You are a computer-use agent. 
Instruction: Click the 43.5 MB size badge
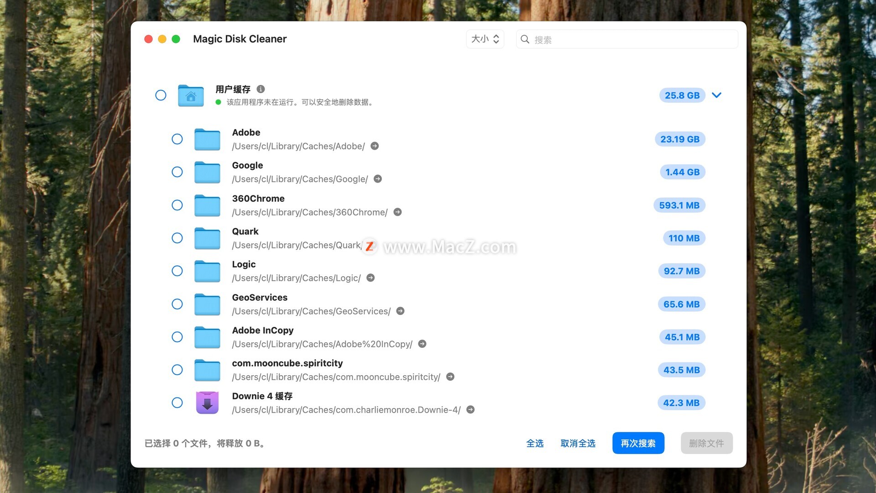point(682,370)
